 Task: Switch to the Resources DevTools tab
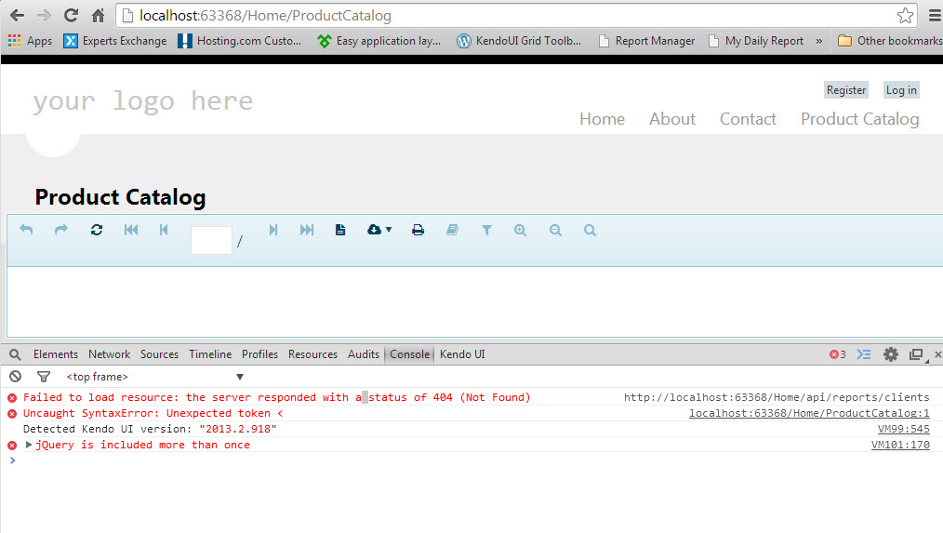pyautogui.click(x=312, y=354)
